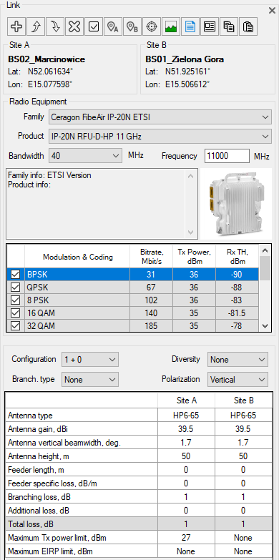Screen dimensions: 279x560
Task: Toggle the 16 QAM modulation checkbox
Action: point(15,313)
